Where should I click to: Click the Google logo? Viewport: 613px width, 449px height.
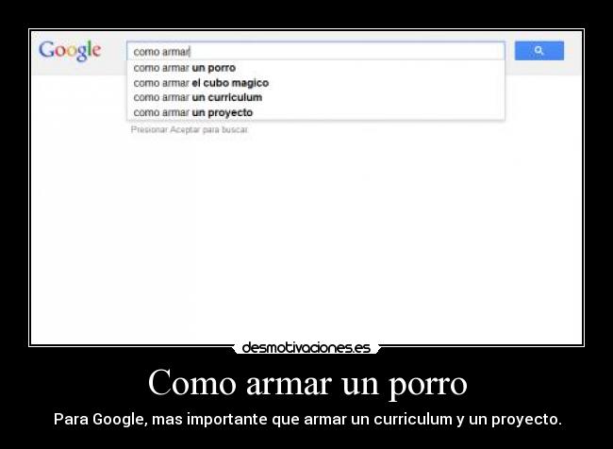(x=70, y=51)
